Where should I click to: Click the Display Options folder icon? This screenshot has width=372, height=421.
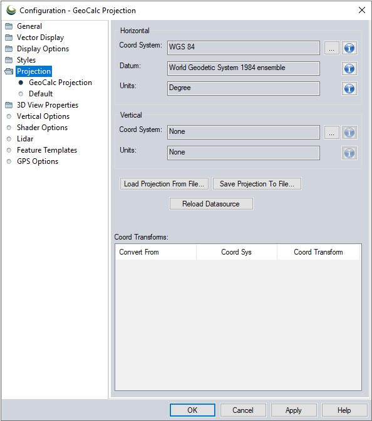tap(9, 49)
